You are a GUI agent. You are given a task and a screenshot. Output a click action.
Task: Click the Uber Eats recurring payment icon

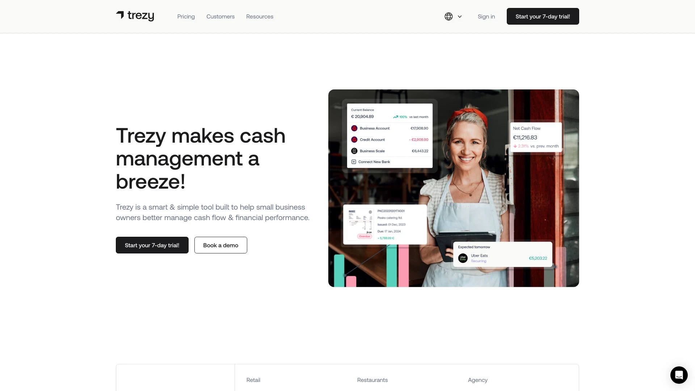(x=463, y=258)
